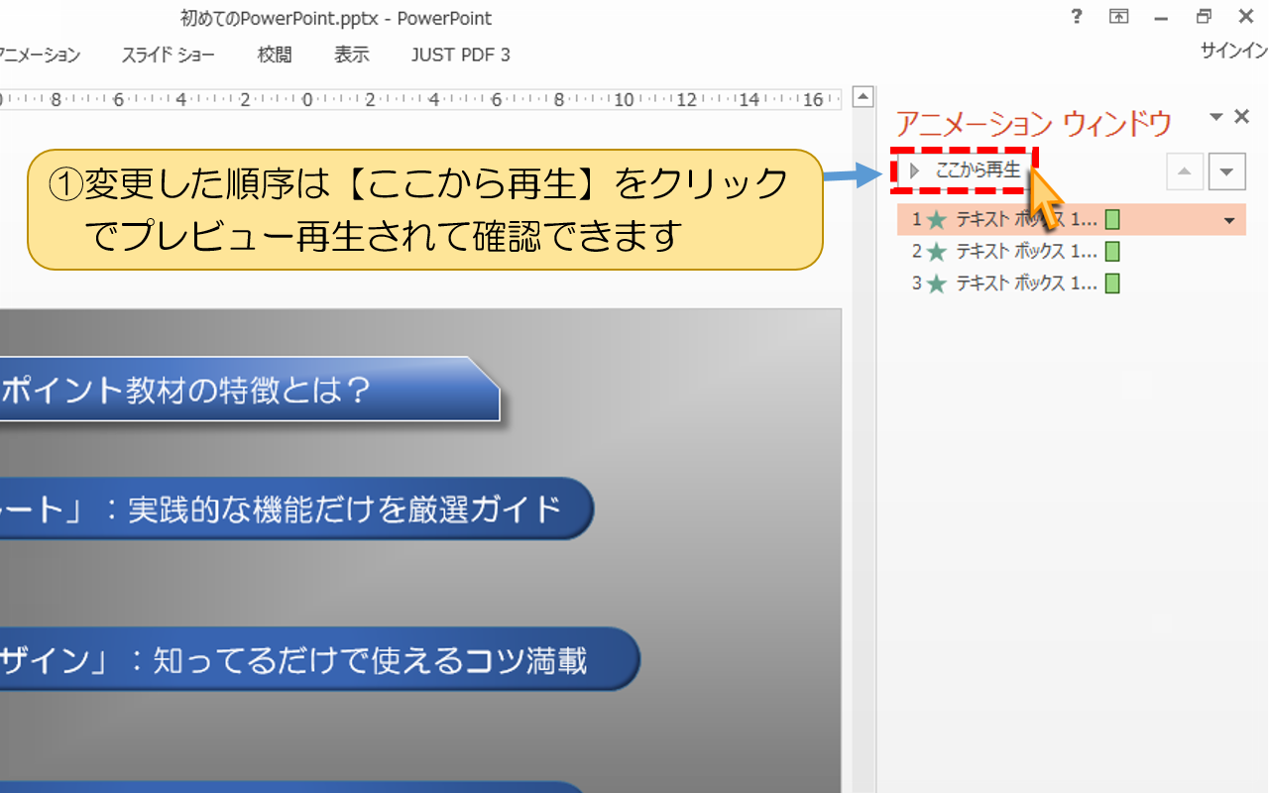Click star effect icon of item 2
The width and height of the screenshot is (1269, 793).
pos(937,252)
